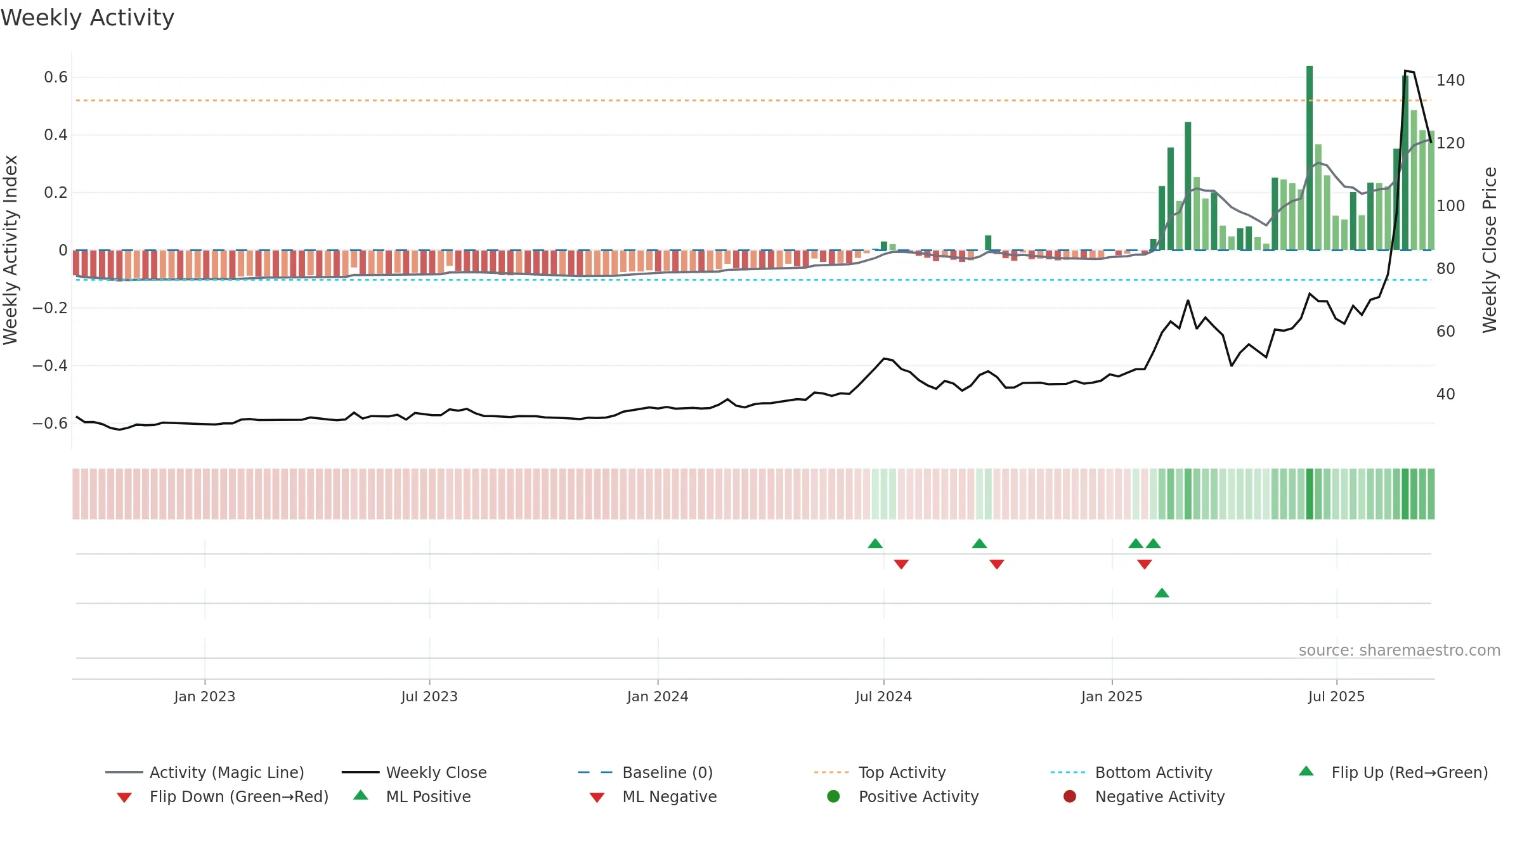The height and width of the screenshot is (856, 1522).
Task: Click the tallest dark green bar near June 2025
Action: tap(1310, 158)
